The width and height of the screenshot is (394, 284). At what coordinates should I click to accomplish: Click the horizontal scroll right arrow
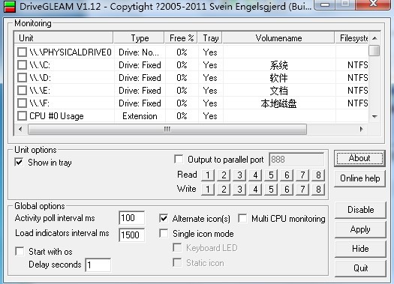click(361, 129)
